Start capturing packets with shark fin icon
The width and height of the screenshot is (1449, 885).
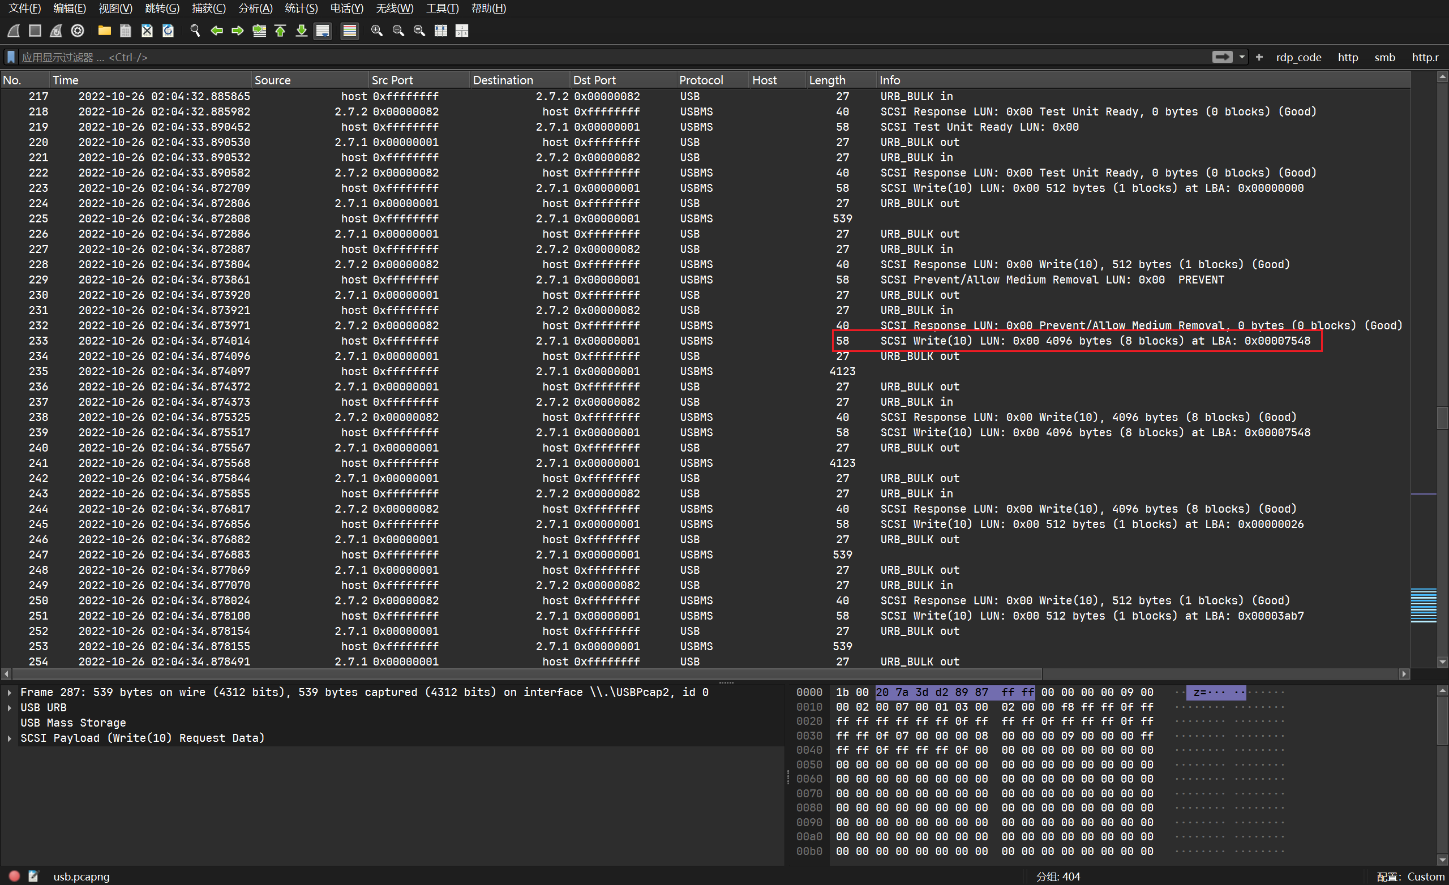click(x=14, y=31)
